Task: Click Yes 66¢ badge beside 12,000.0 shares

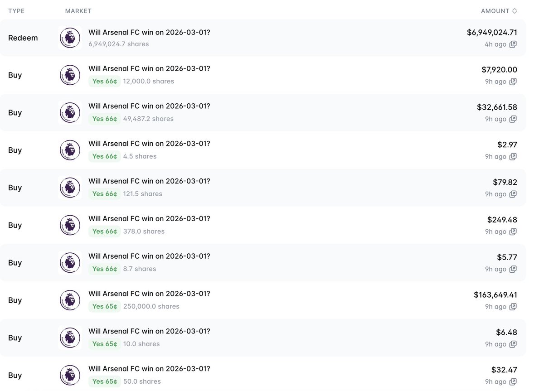Action: tap(105, 82)
